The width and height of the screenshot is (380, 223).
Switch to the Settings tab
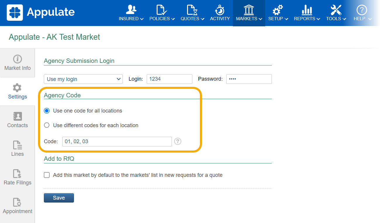[17, 91]
